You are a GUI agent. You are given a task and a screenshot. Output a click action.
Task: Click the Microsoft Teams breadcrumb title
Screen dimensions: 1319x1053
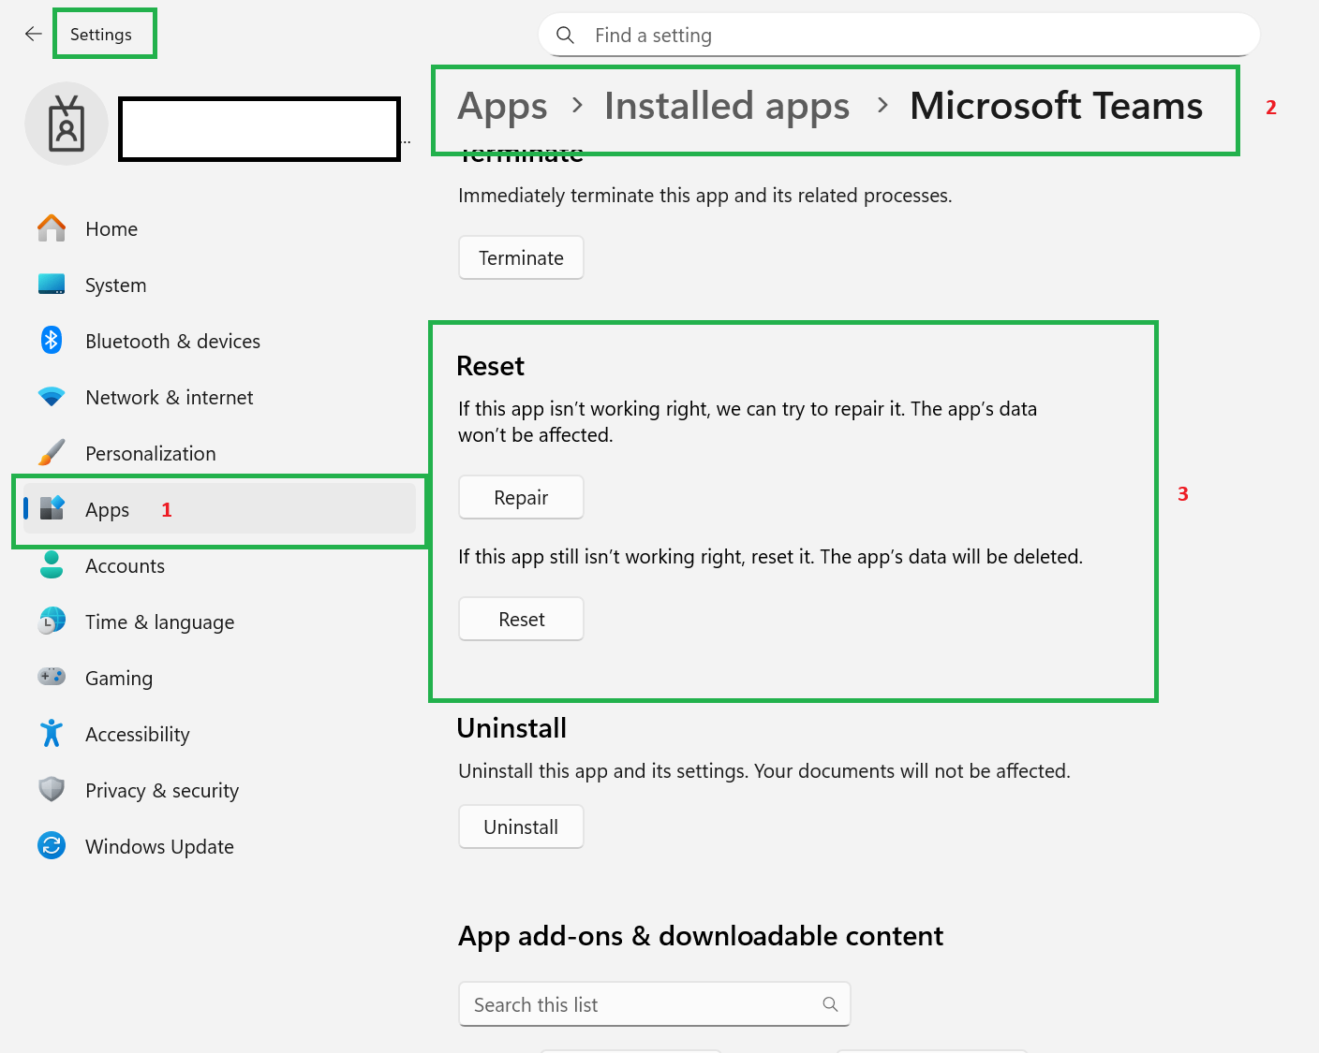coord(1056,106)
